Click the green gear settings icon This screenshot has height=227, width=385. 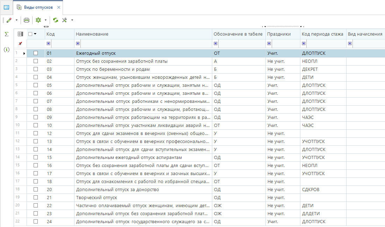(x=38, y=20)
